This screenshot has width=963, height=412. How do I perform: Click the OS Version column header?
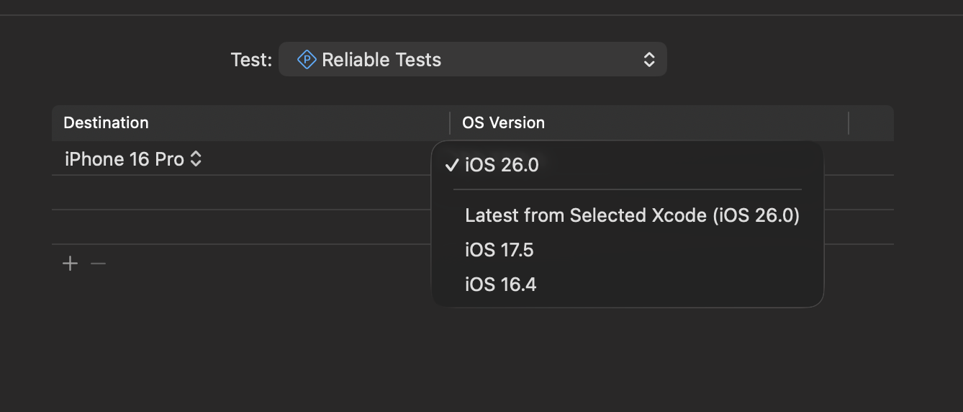click(503, 123)
